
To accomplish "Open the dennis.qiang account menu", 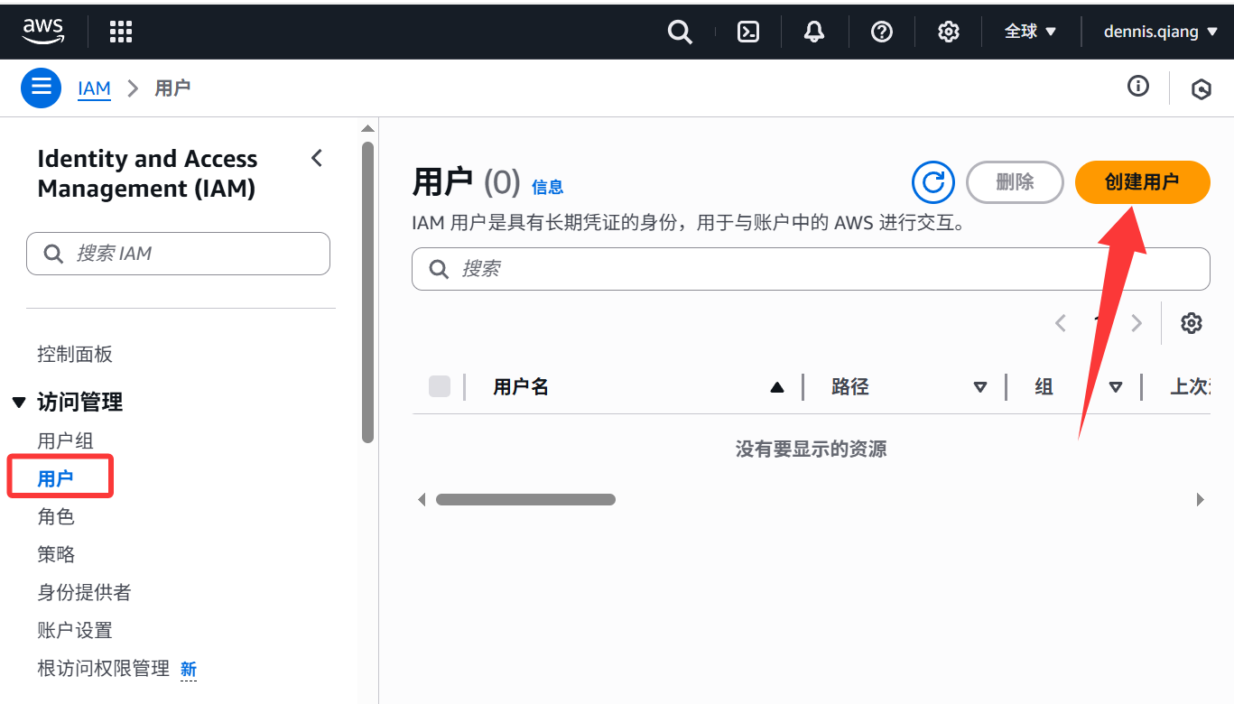I will click(x=1161, y=32).
